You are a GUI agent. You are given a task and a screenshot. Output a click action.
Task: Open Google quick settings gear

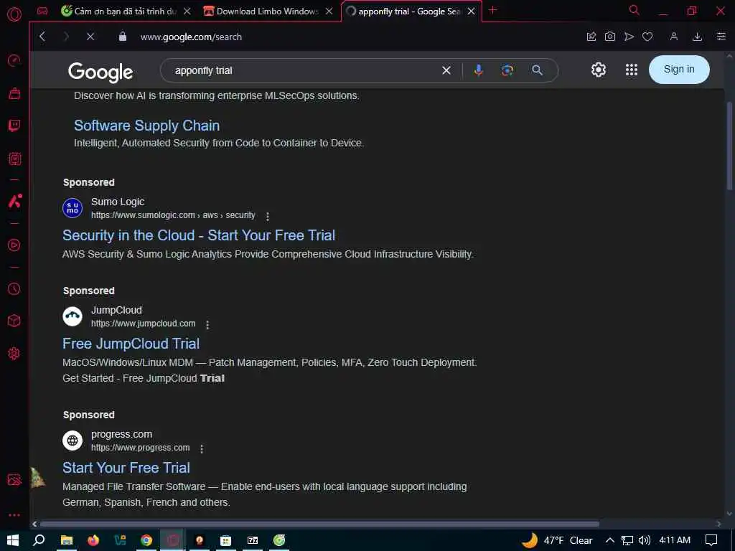point(598,70)
